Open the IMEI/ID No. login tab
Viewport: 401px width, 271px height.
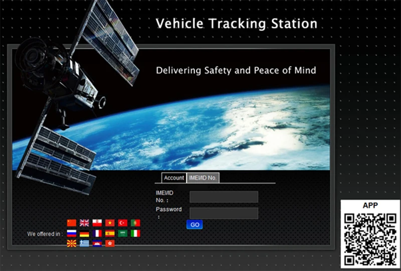(203, 178)
